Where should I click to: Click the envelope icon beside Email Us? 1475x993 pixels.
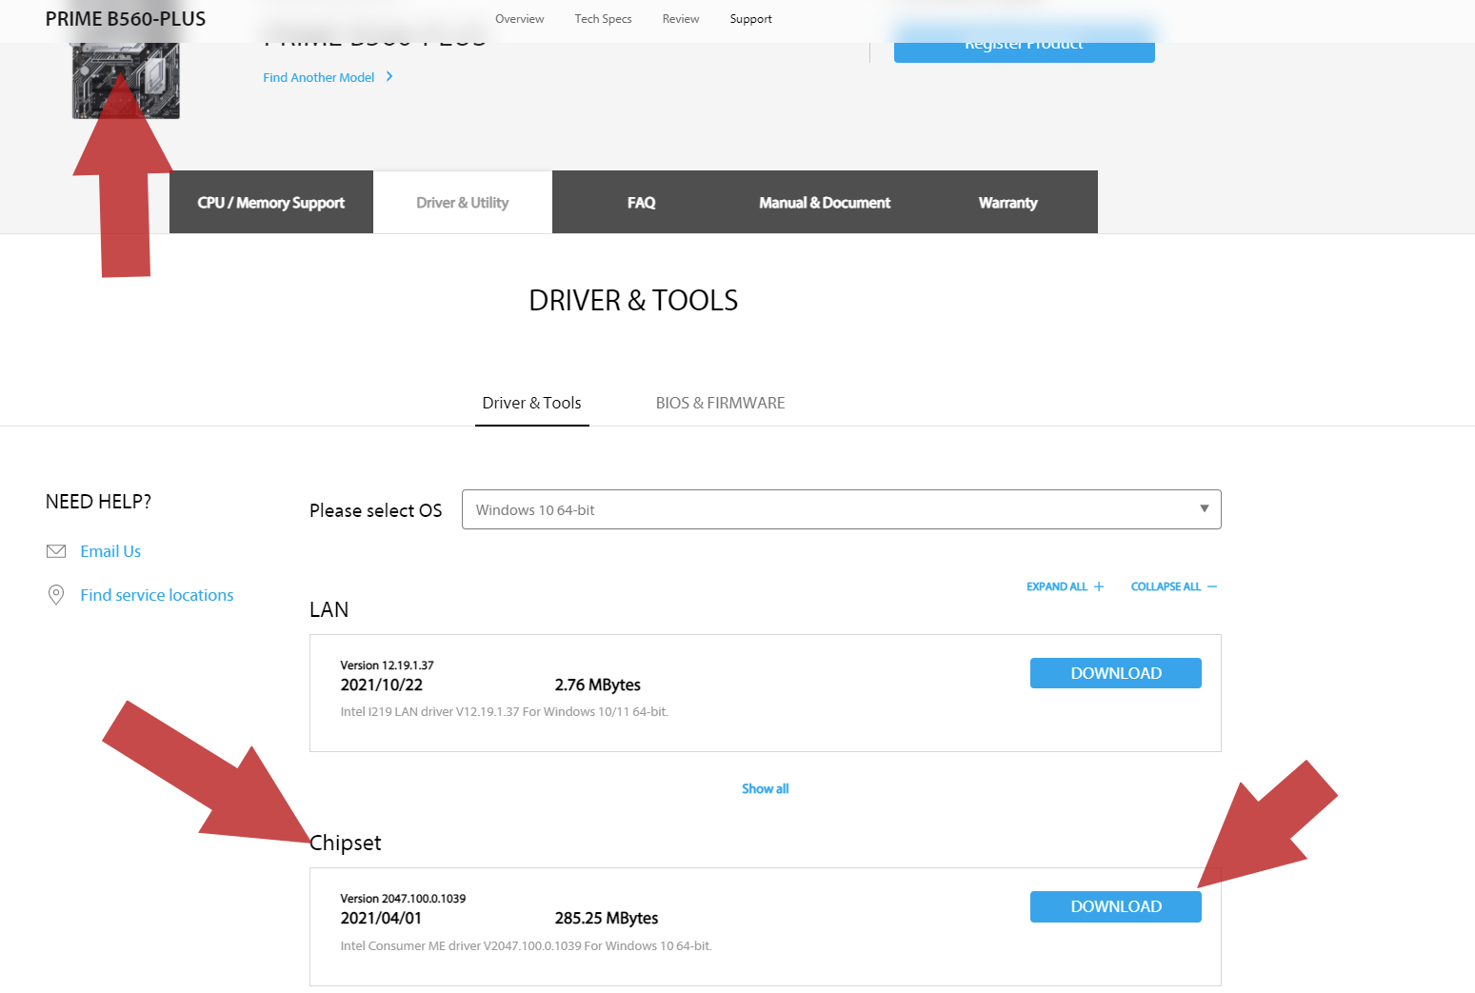(x=56, y=551)
